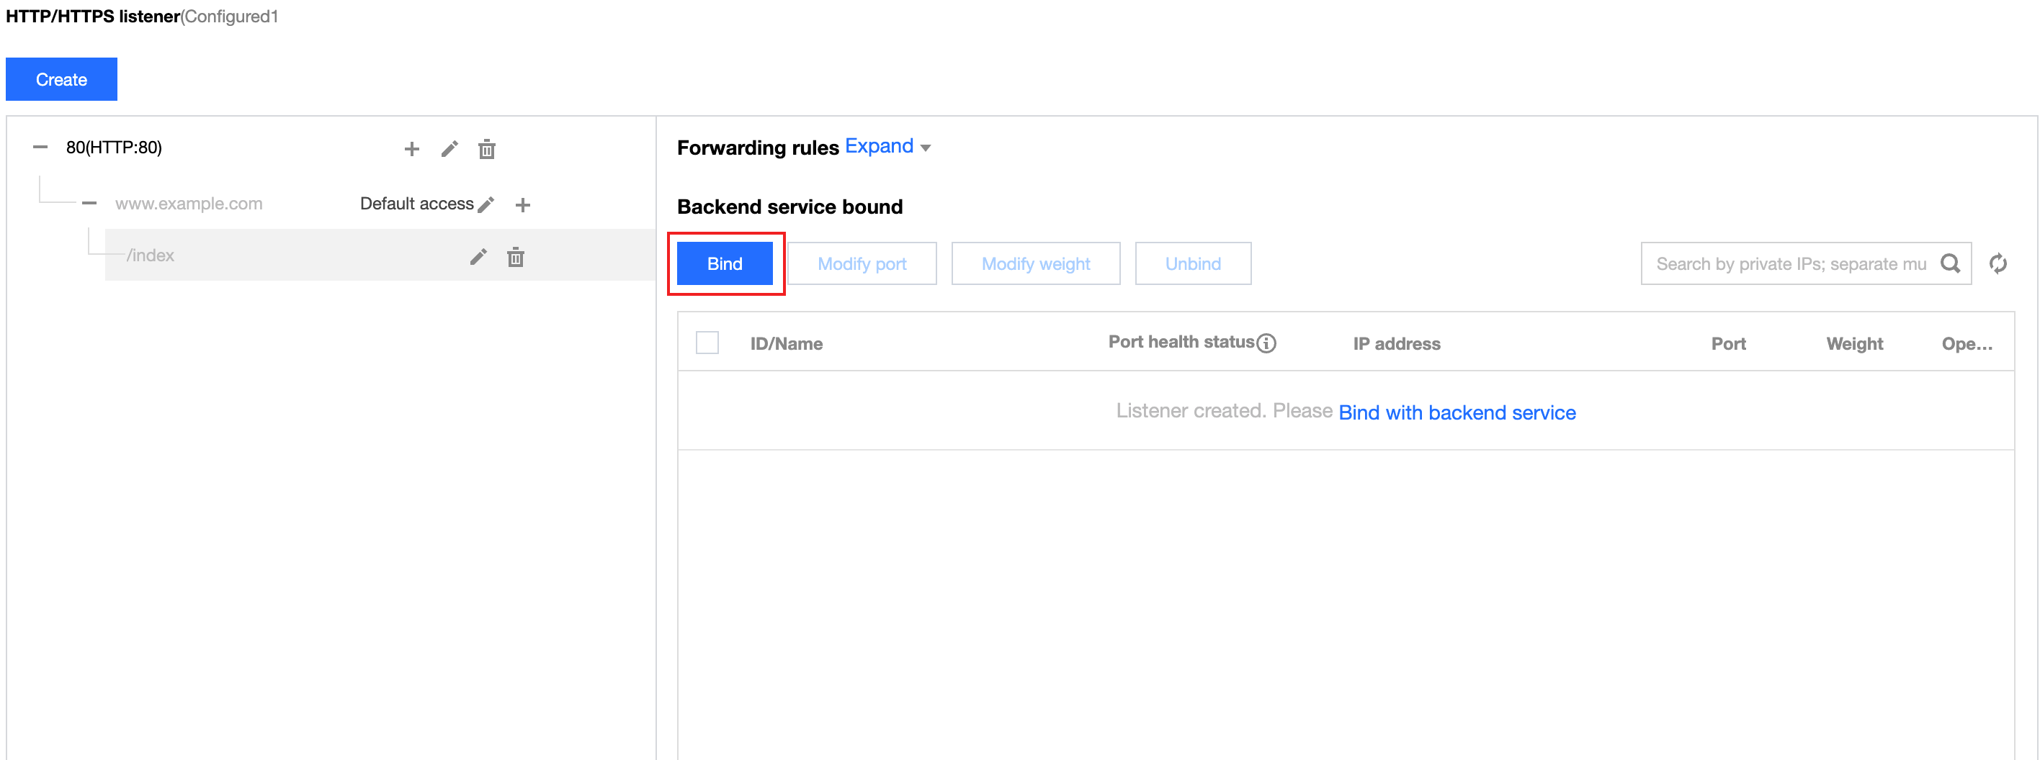Delete the /index forwarding rule
This screenshot has width=2040, height=760.
(x=516, y=257)
